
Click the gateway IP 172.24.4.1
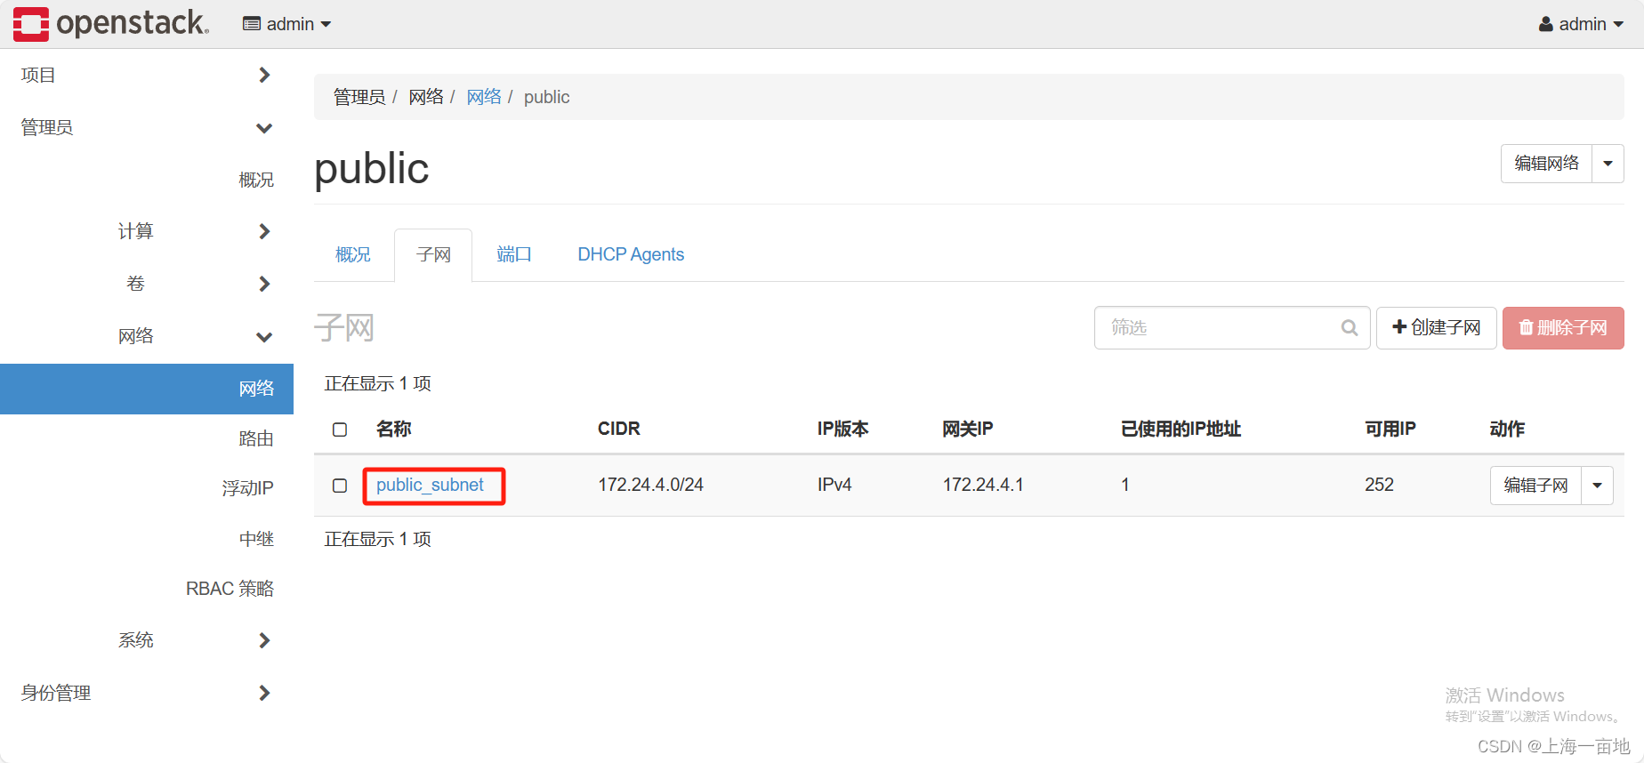coord(983,486)
